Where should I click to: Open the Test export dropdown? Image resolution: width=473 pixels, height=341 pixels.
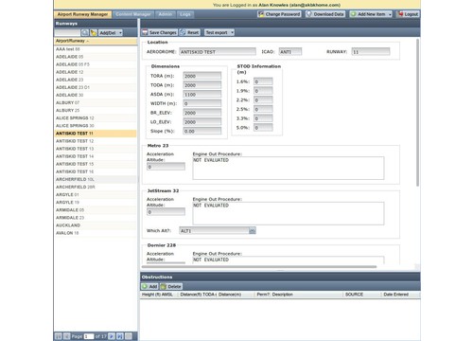click(x=219, y=32)
